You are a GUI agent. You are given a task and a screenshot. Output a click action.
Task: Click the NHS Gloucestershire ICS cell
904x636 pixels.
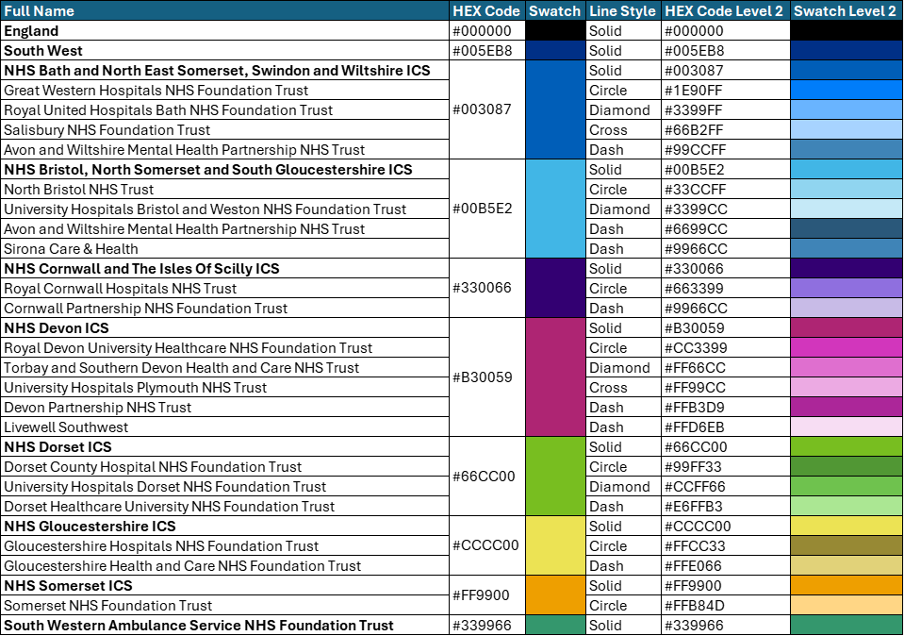coord(225,527)
